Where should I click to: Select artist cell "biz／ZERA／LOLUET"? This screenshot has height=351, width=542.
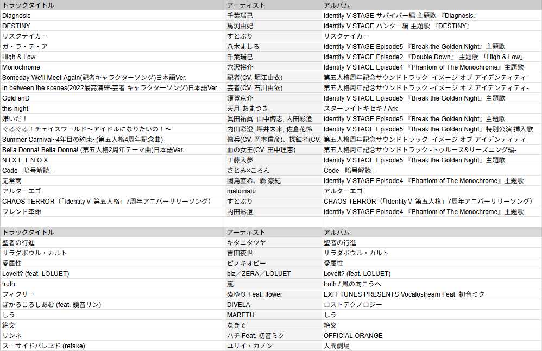pos(273,274)
